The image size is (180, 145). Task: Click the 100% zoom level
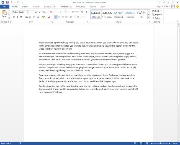click(x=174, y=143)
